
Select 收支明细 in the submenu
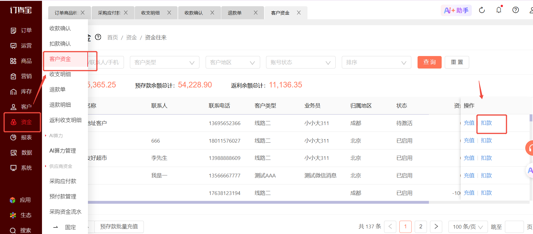coord(60,74)
